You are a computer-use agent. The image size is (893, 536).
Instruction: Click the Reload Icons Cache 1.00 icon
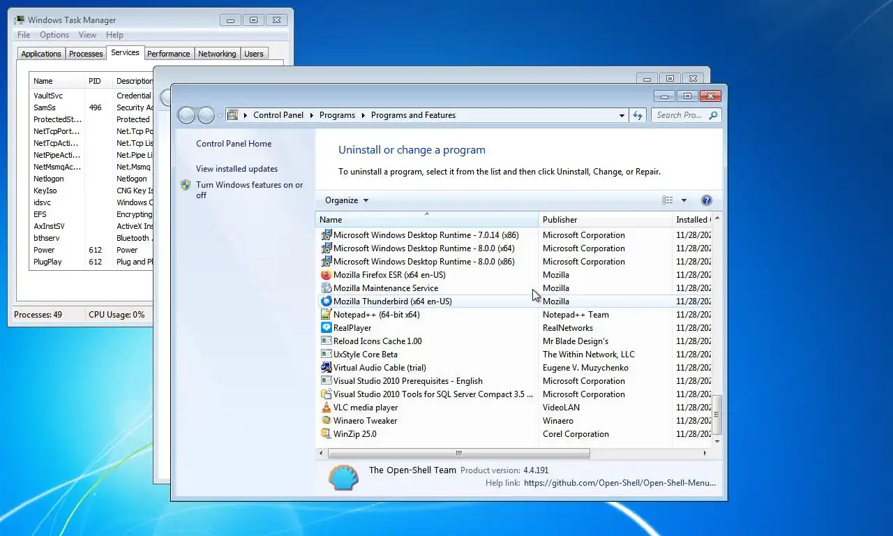coord(326,341)
